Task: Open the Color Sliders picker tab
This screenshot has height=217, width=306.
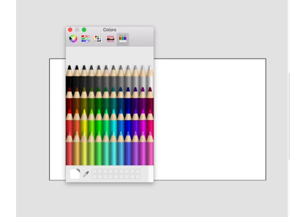Action: (86, 39)
